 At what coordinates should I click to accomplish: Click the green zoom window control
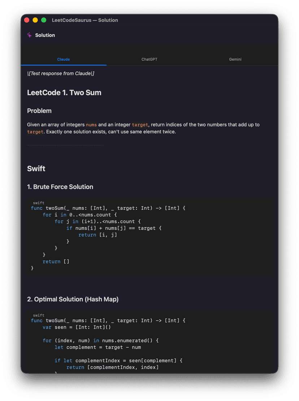[43, 20]
